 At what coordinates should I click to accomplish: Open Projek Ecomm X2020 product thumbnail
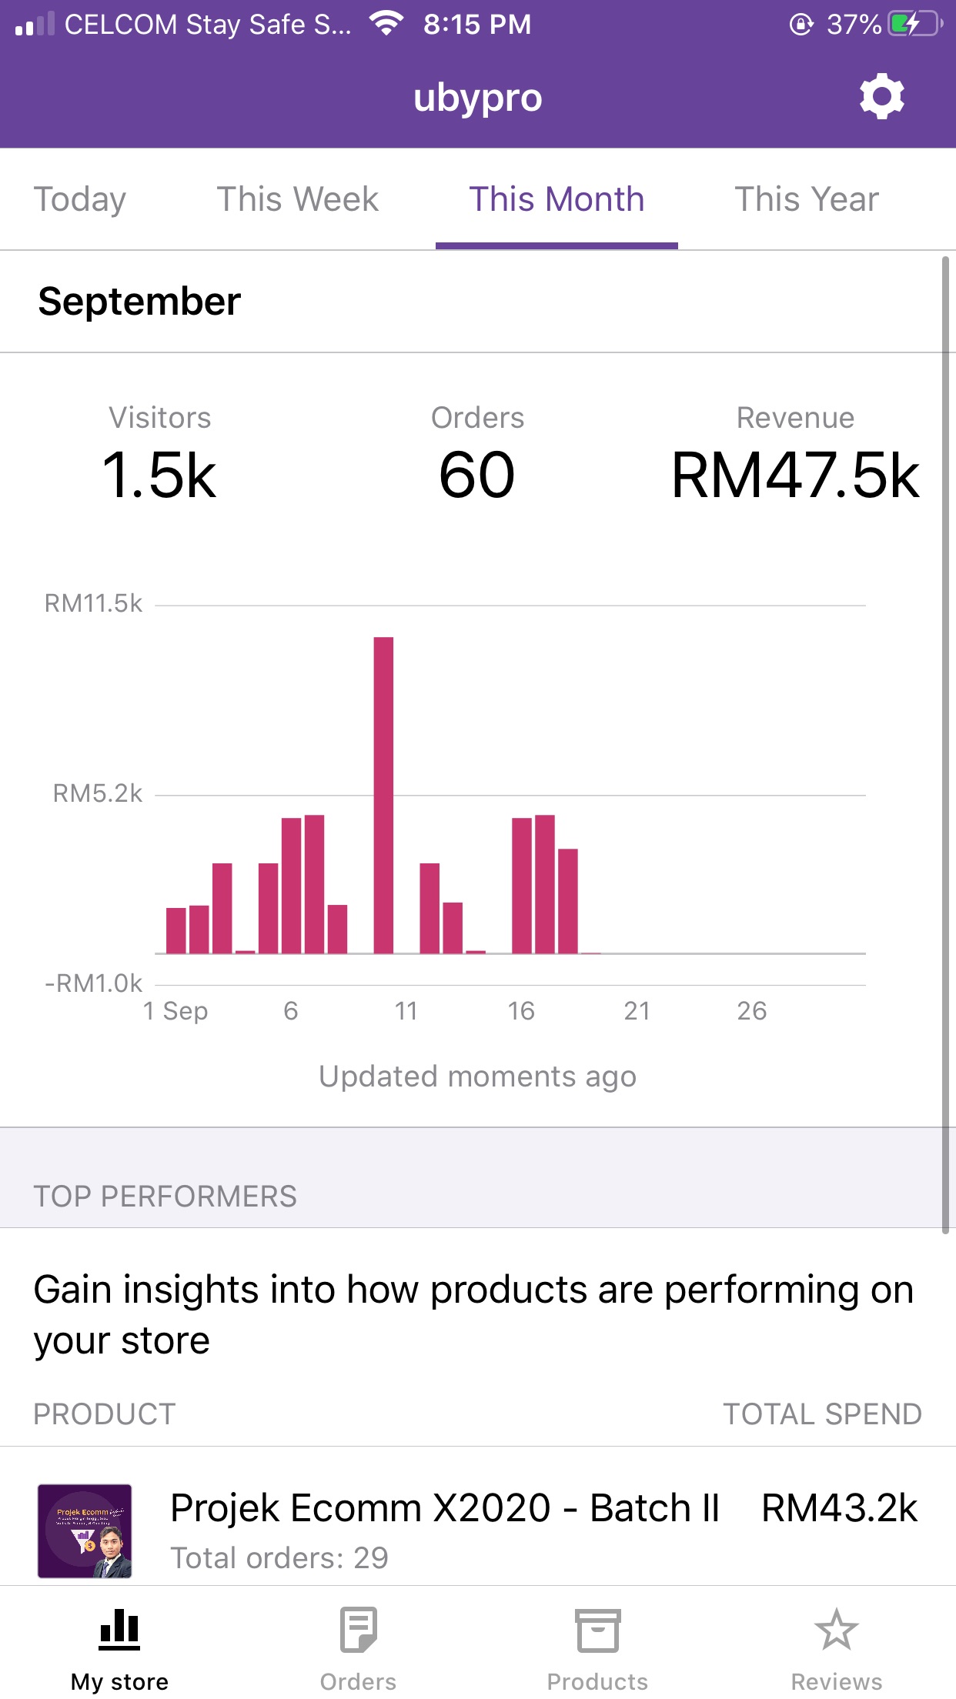(x=85, y=1530)
